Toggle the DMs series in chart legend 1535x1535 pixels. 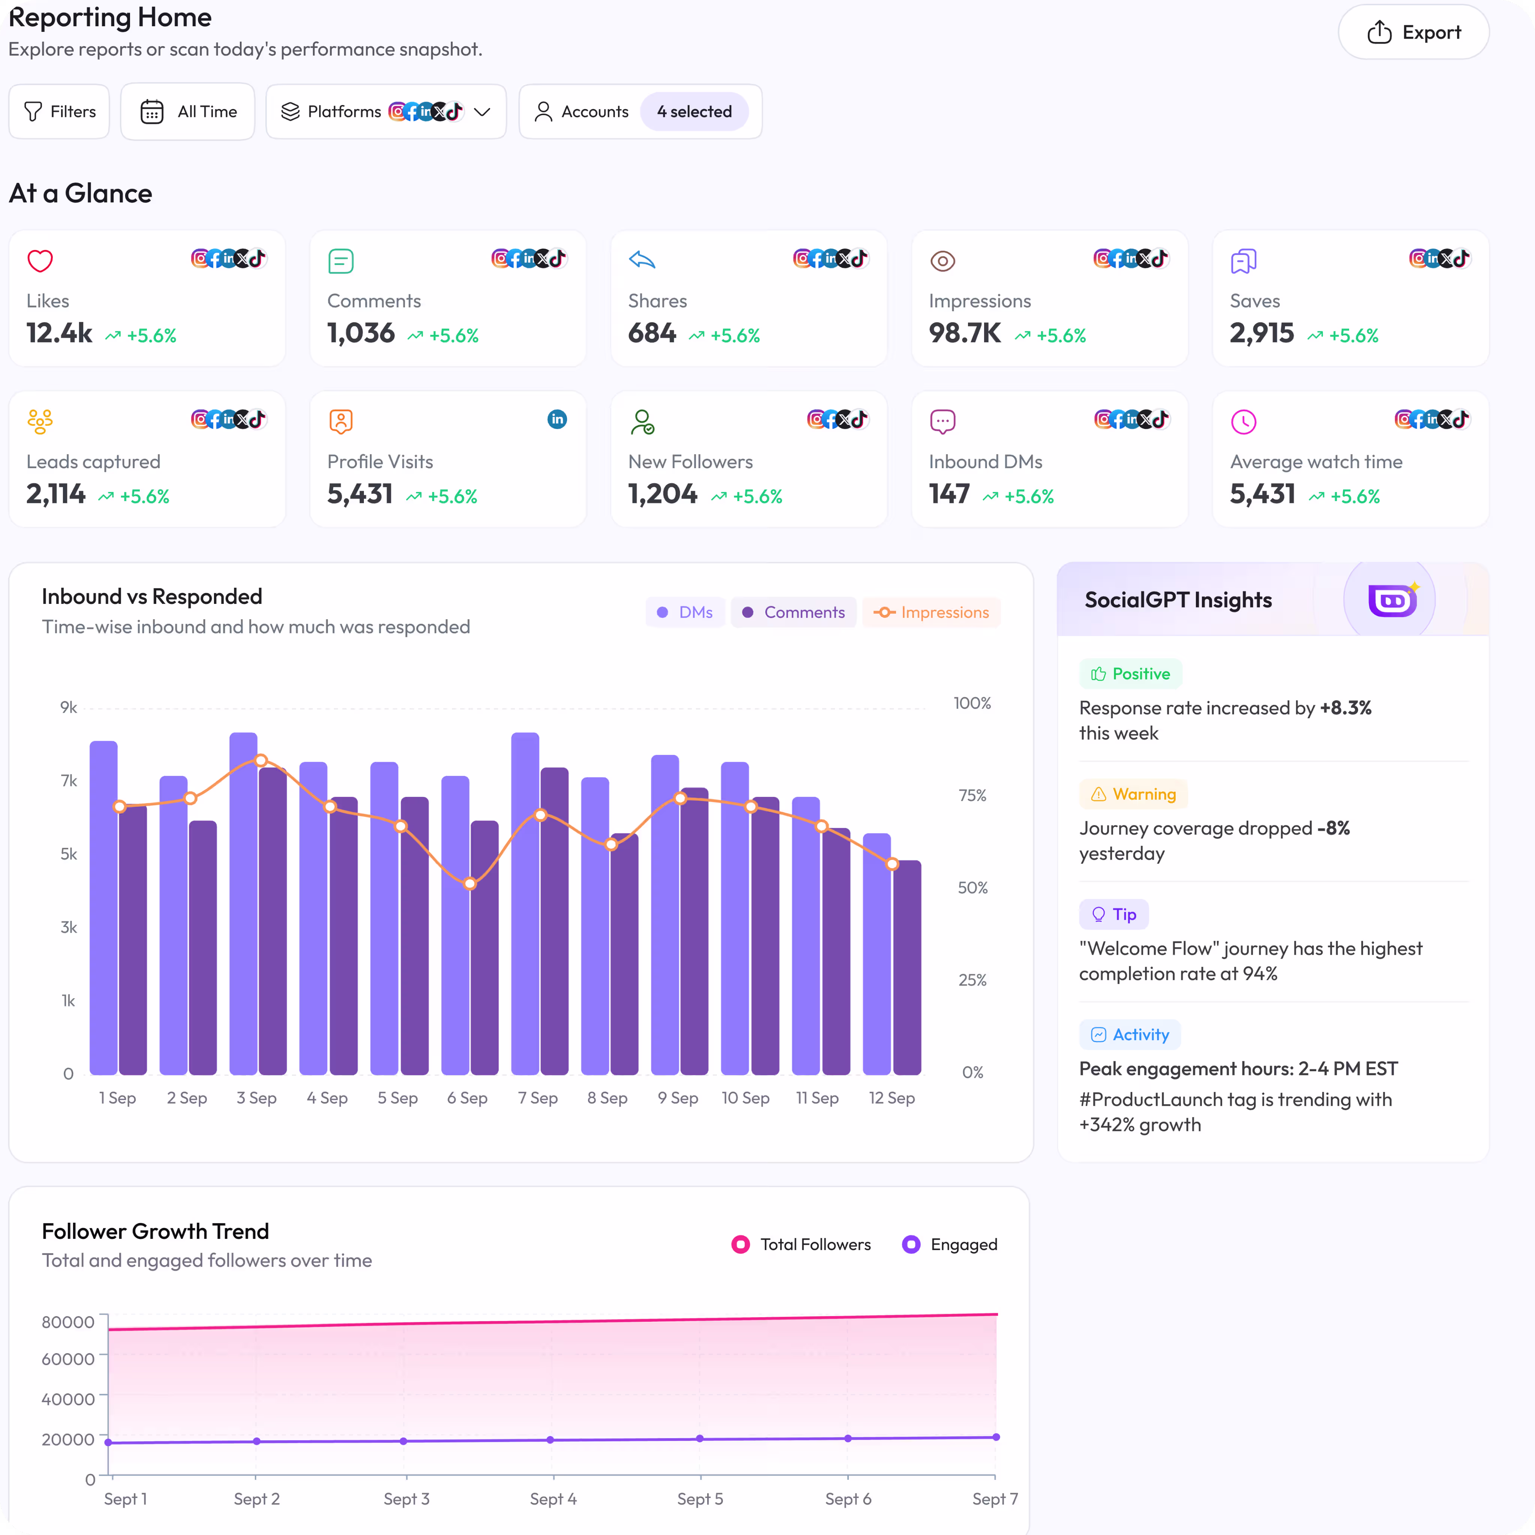click(x=685, y=613)
